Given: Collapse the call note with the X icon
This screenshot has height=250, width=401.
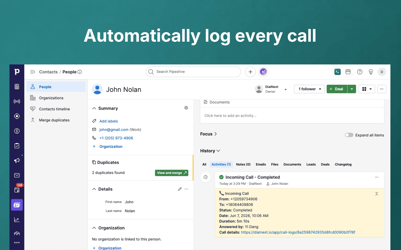Looking at the screenshot, I should coord(376,194).
